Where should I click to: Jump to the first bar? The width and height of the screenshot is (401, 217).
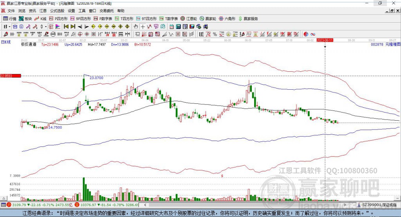tap(66, 27)
